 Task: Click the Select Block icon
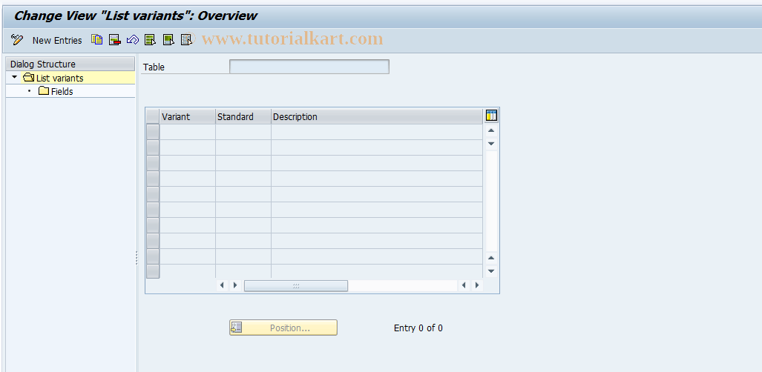(168, 40)
